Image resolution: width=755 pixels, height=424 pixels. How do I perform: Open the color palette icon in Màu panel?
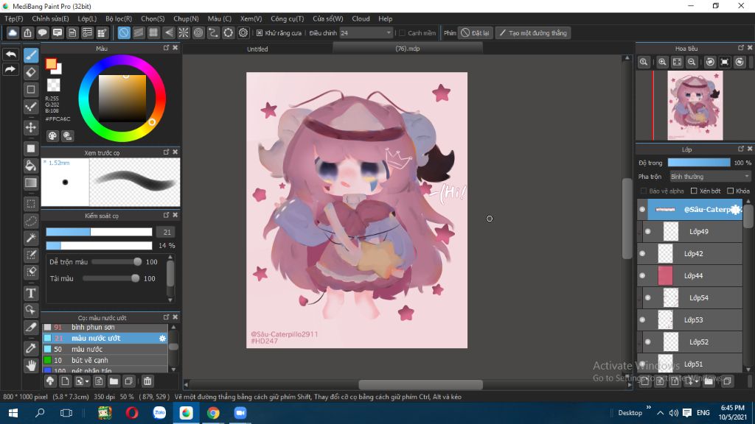point(52,136)
